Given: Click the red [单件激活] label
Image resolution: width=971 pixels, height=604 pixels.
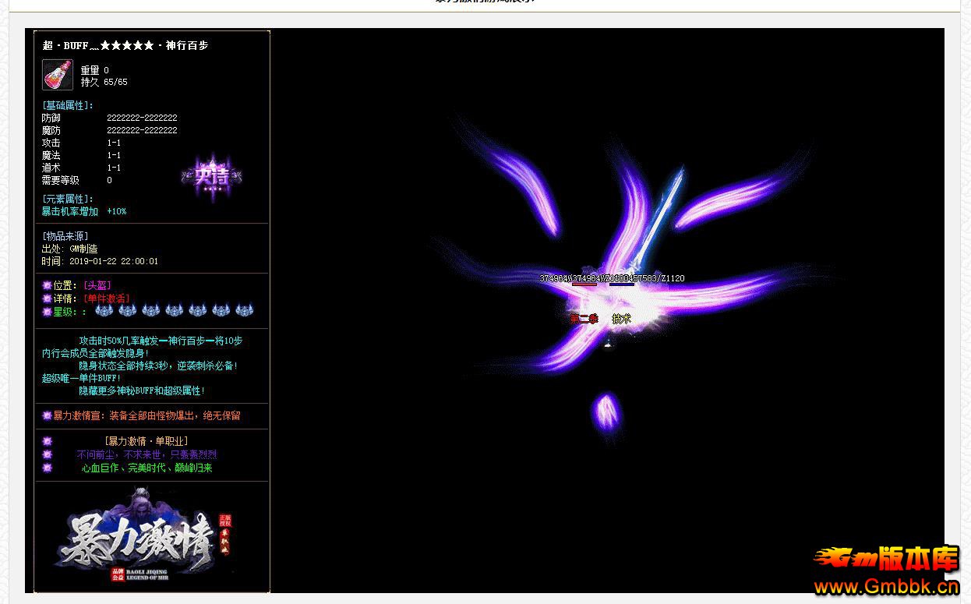Looking at the screenshot, I should tap(107, 298).
